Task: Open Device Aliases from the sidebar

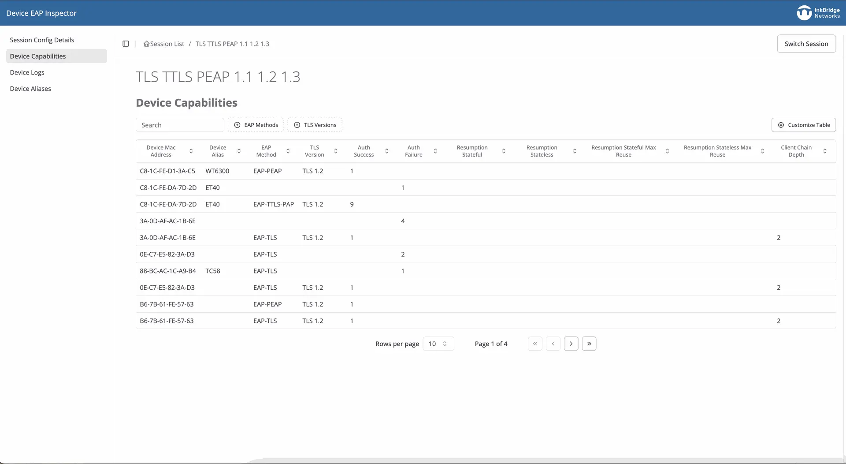Action: point(30,88)
